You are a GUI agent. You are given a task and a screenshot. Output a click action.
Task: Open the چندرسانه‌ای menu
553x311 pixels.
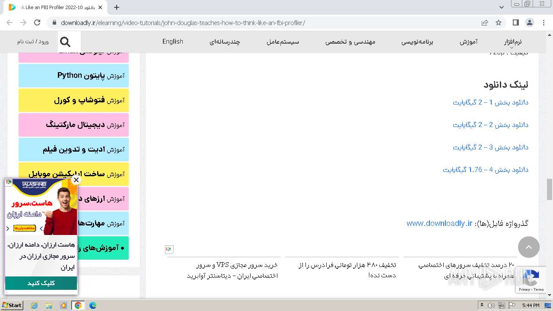[x=225, y=42]
